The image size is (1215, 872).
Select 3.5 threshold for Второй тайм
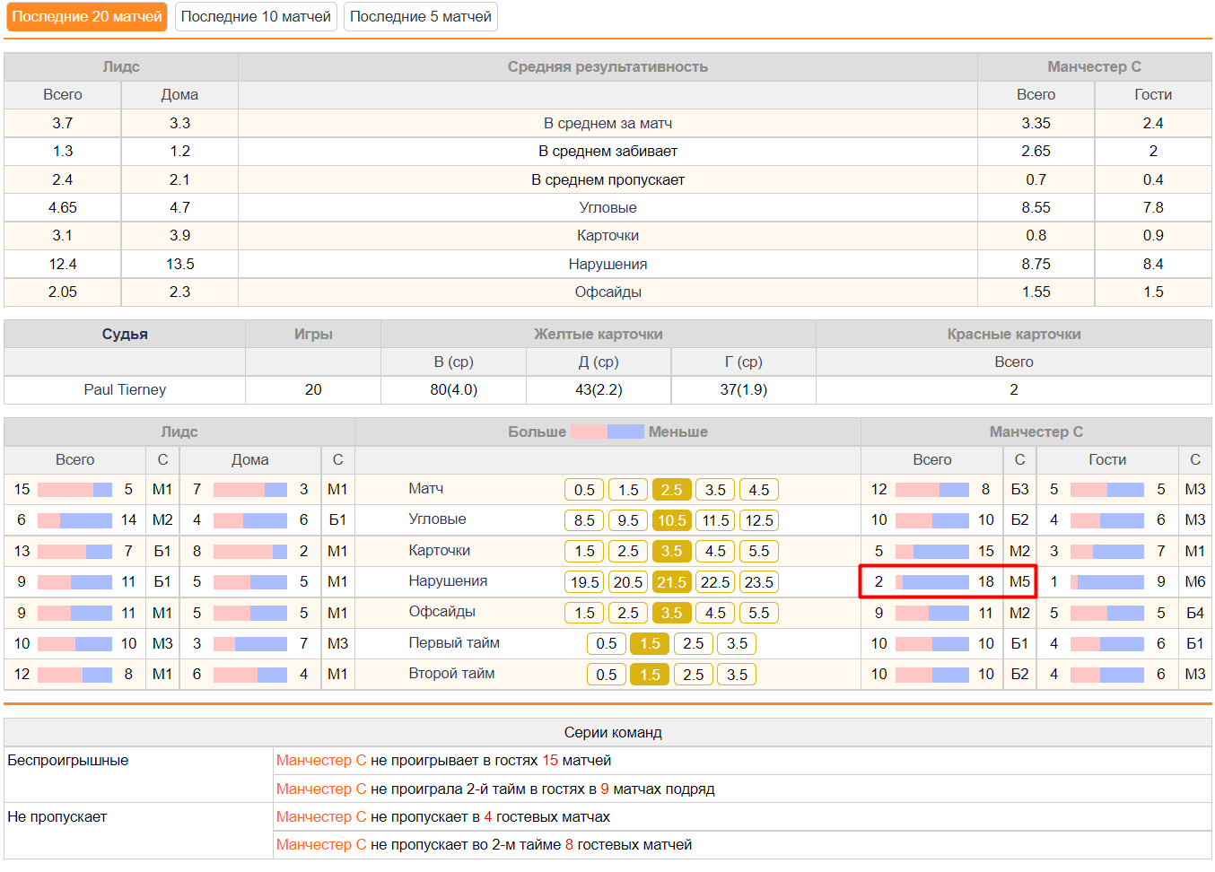(x=737, y=675)
